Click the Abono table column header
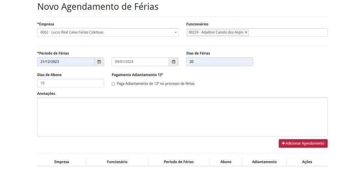Viewport: 355px width, 175px height. (x=226, y=162)
